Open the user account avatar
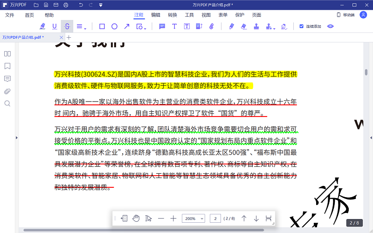373x233 pixels. [x=363, y=15]
